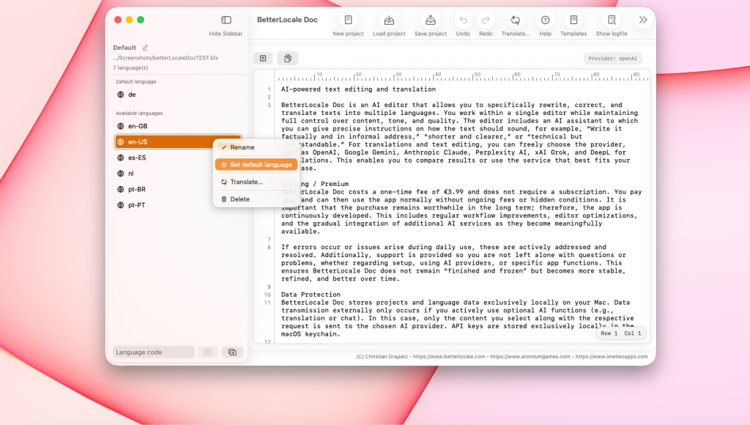Click Delete in the context menu

pos(240,199)
